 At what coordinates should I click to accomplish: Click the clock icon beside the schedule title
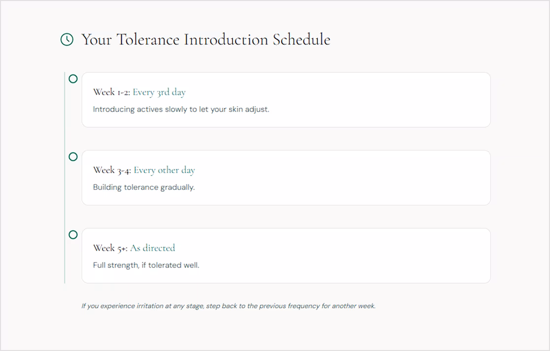67,39
